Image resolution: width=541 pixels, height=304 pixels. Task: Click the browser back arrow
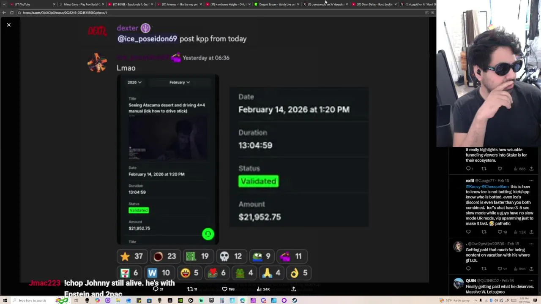pyautogui.click(x=4, y=13)
